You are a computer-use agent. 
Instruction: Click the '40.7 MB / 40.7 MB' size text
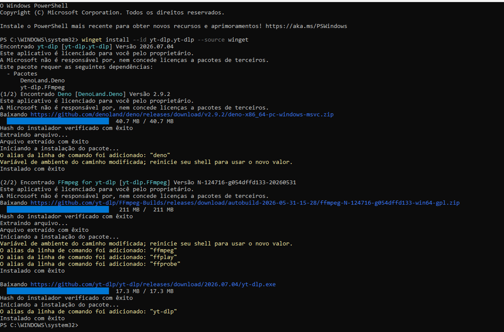click(x=145, y=121)
